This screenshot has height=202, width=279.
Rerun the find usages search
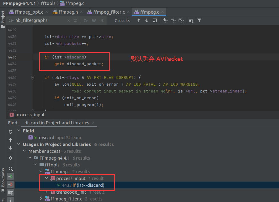[11, 131]
